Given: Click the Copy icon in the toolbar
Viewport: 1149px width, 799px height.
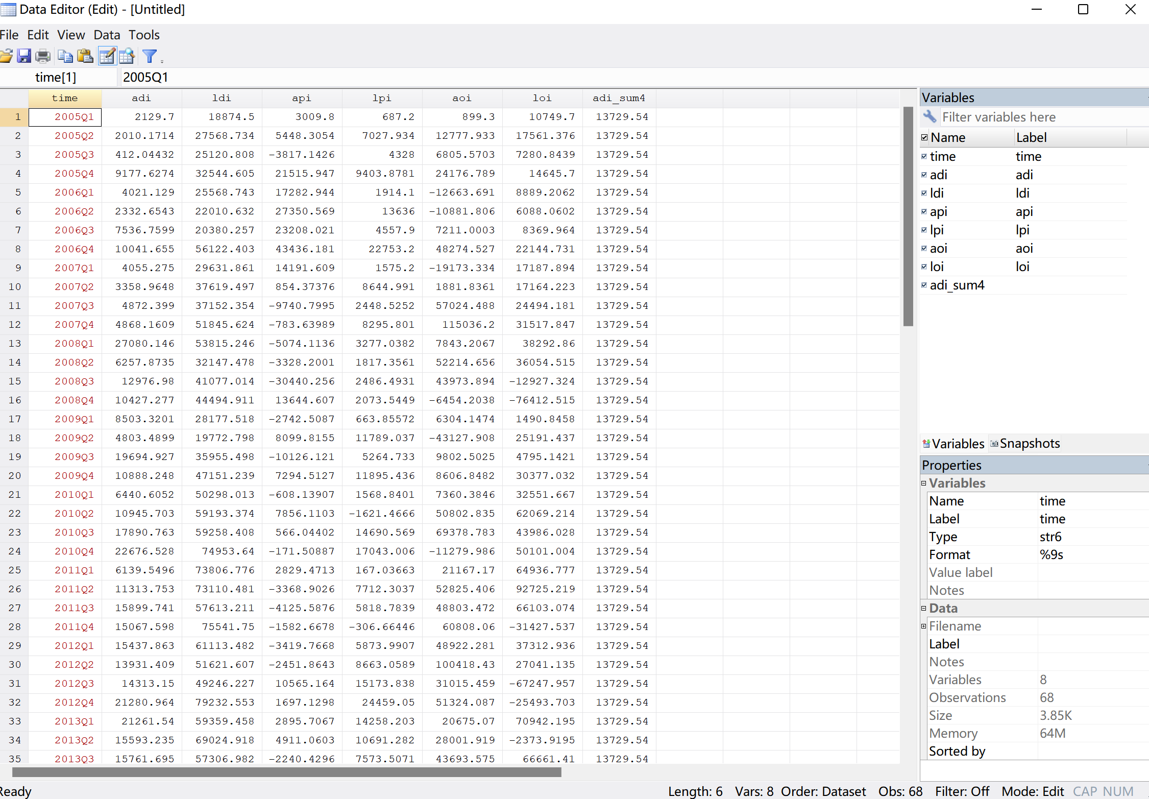Looking at the screenshot, I should (x=65, y=56).
